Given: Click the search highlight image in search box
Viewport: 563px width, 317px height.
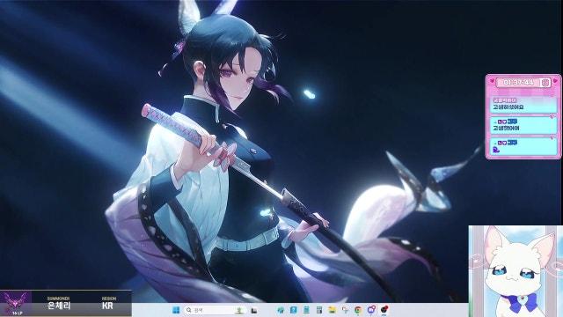Looking at the screenshot, I should 239,310.
